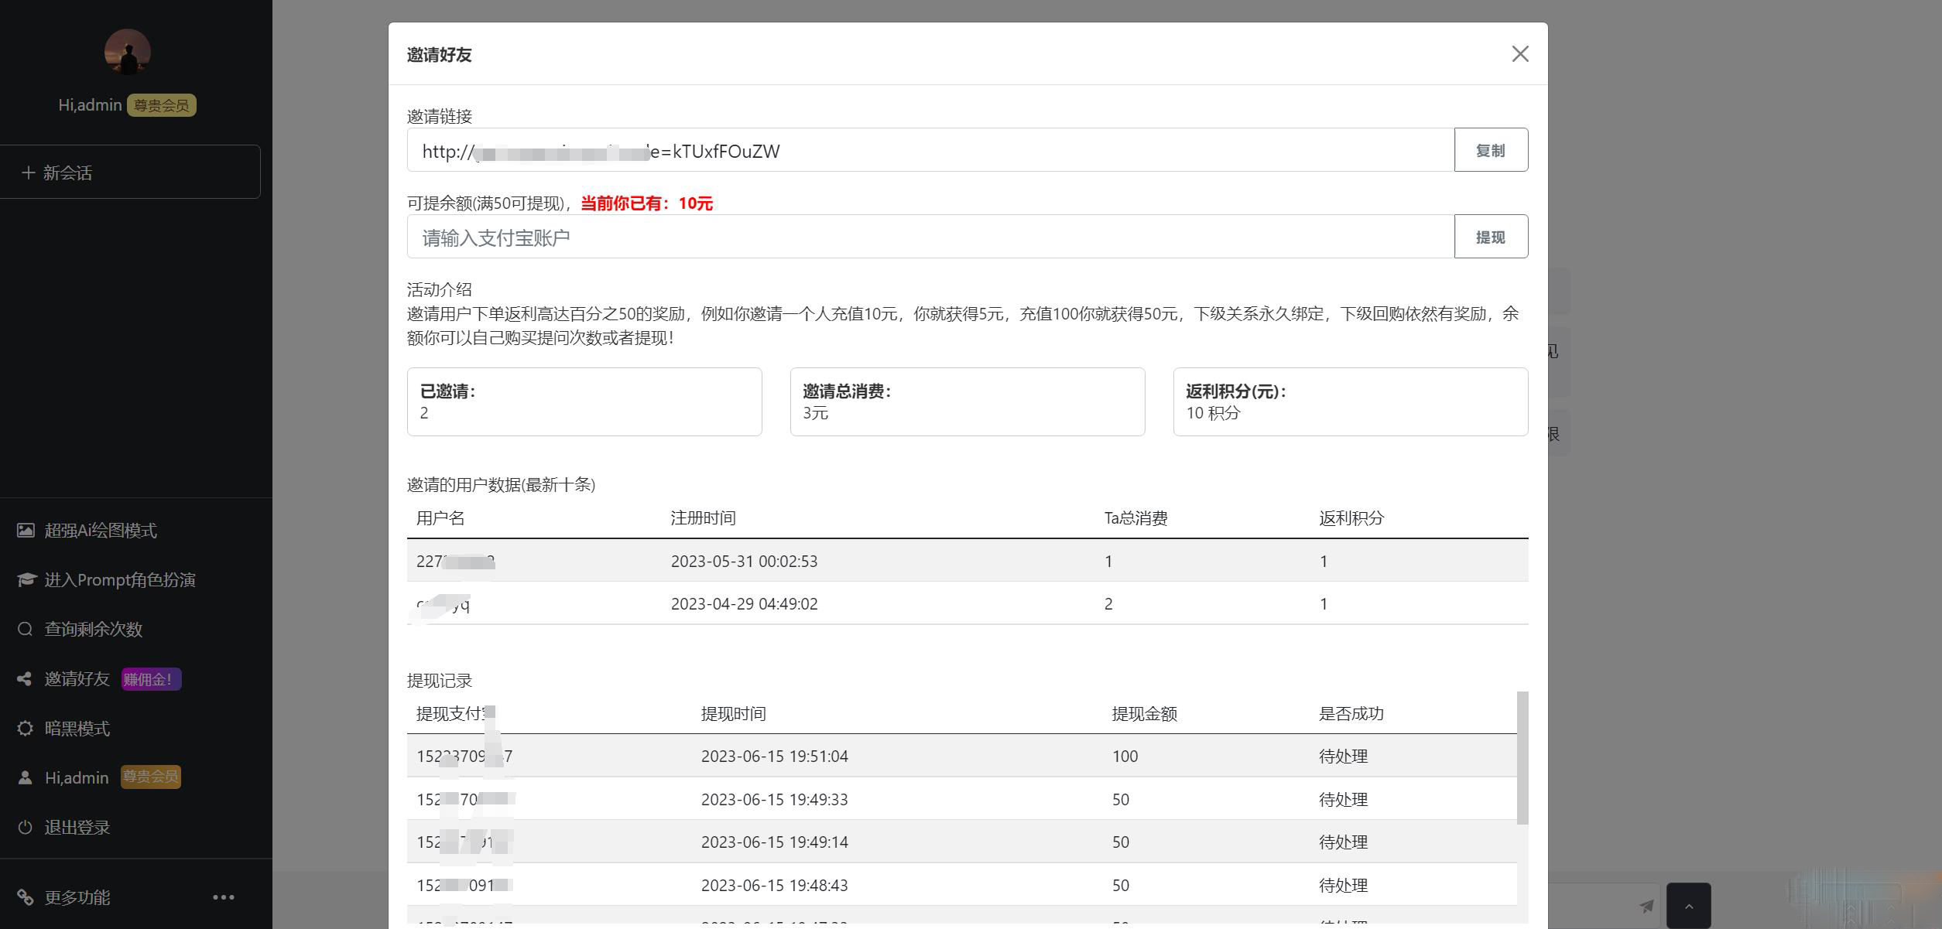Screen dimensions: 1942x929
Task: Expand the three-dots menu next to 更多功能
Action: point(224,897)
